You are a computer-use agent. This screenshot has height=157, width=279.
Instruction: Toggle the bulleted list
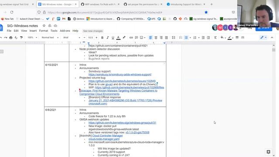pyautogui.click(x=186, y=38)
